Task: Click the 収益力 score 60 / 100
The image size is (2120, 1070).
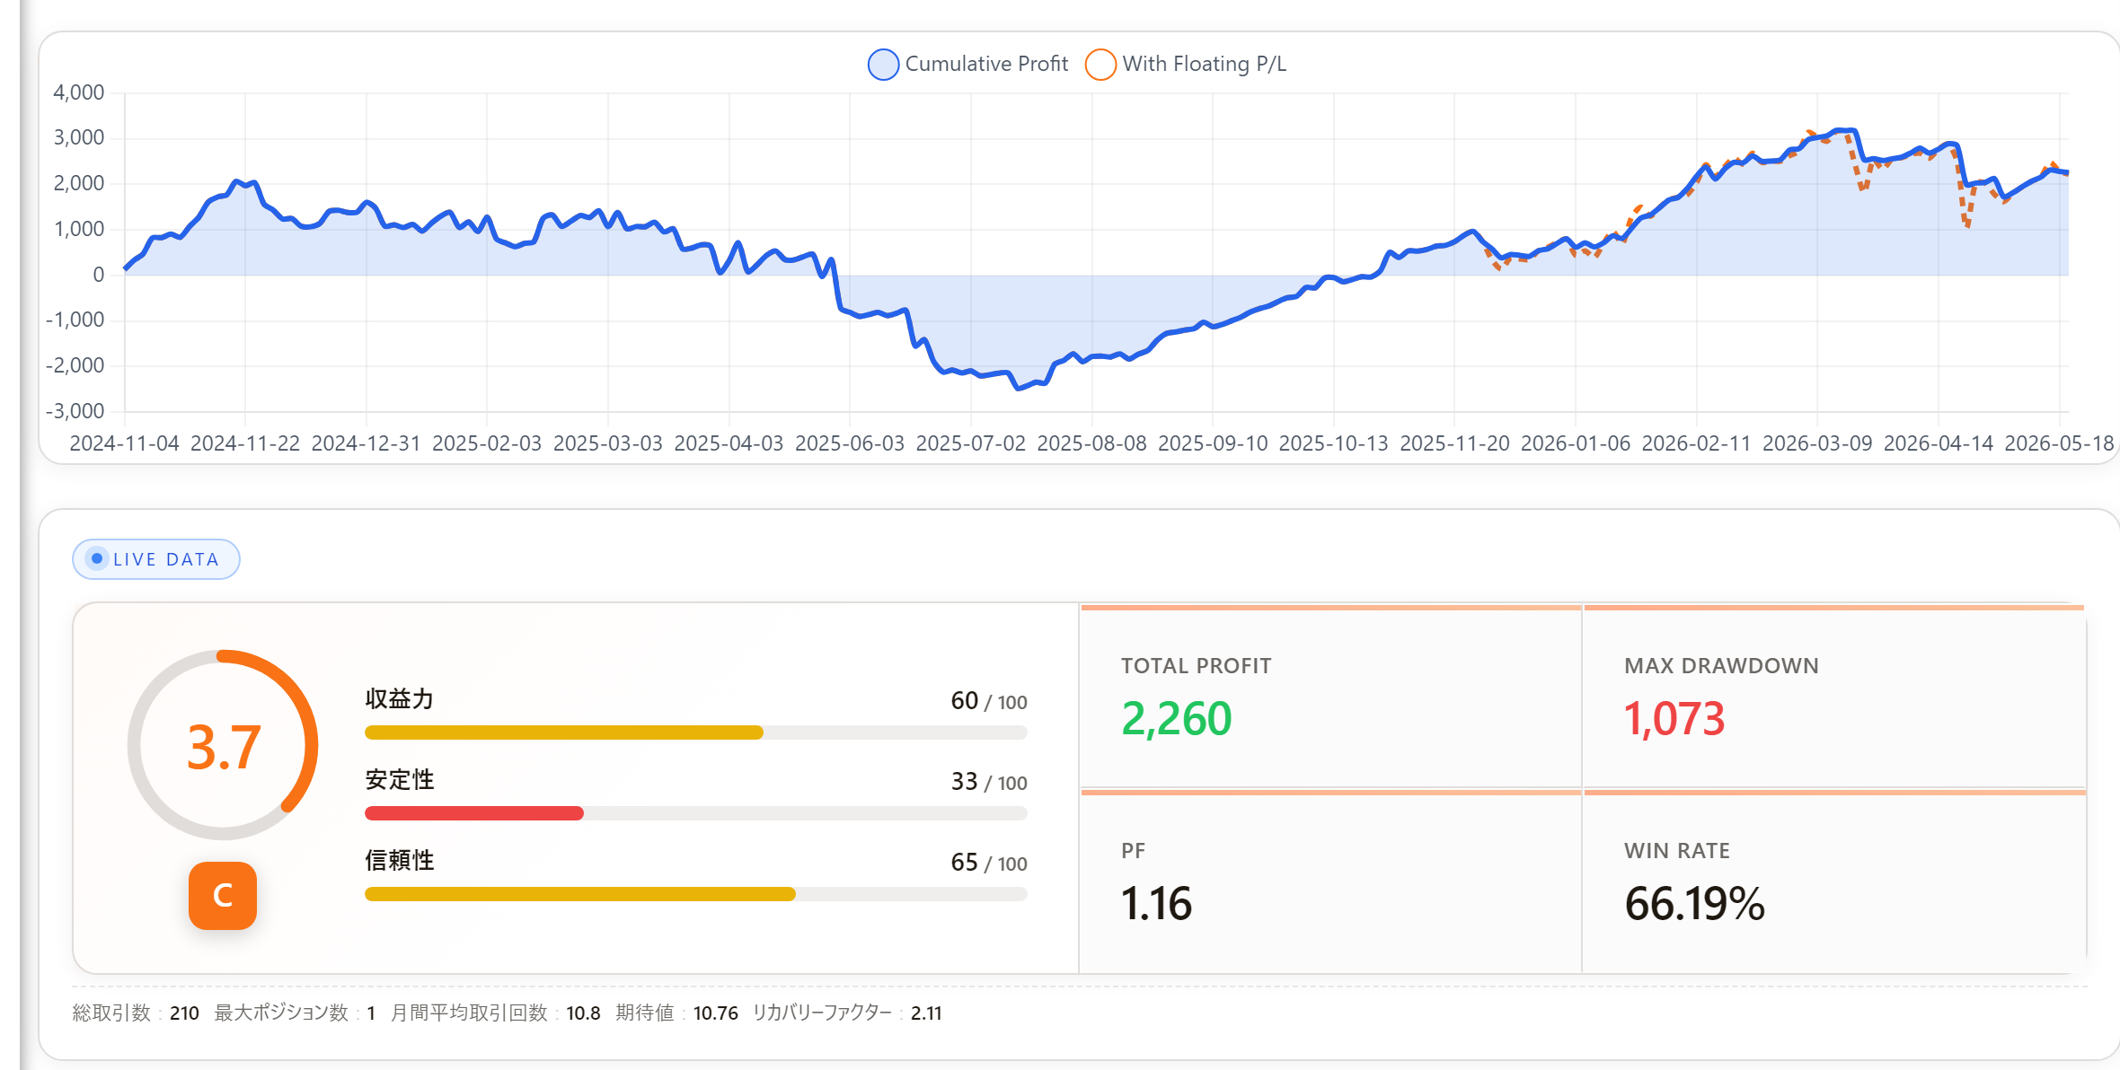Action: (x=989, y=701)
